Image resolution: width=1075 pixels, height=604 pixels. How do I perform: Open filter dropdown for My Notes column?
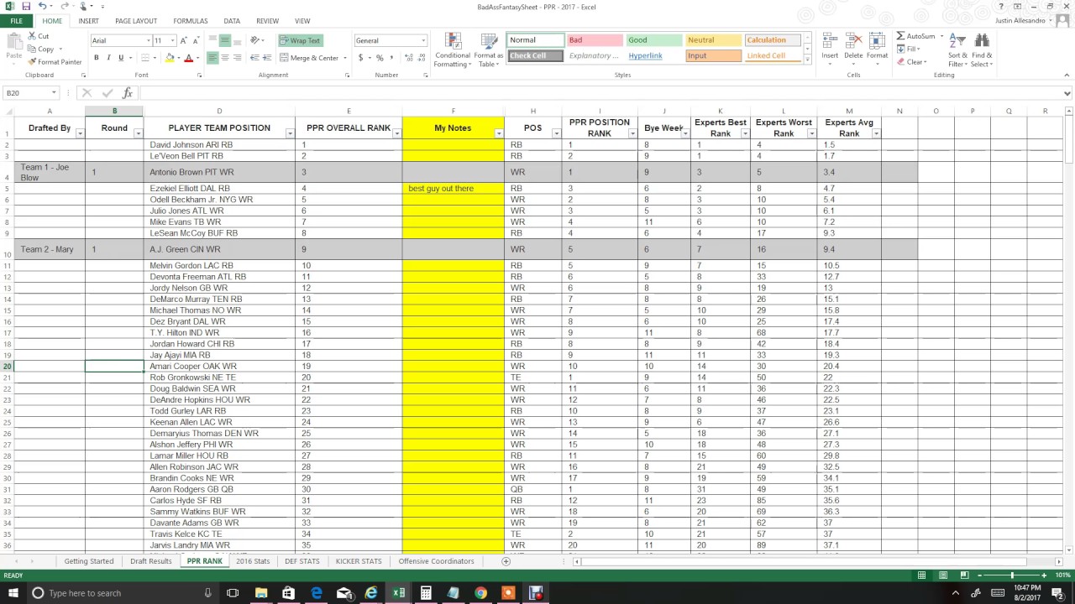click(499, 133)
